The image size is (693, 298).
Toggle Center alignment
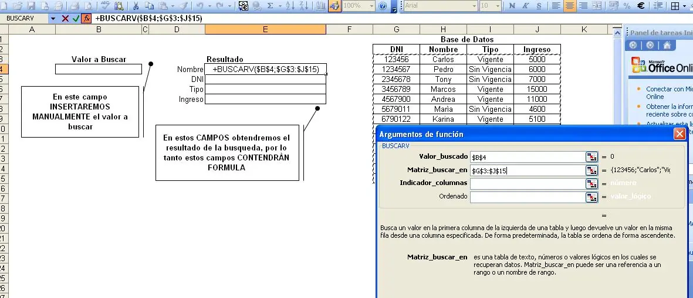pos(570,6)
